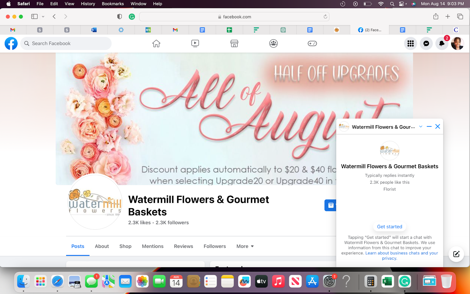Viewport: 470px width, 294px height.
Task: Open the Bookmarks menu
Action: 113,4
